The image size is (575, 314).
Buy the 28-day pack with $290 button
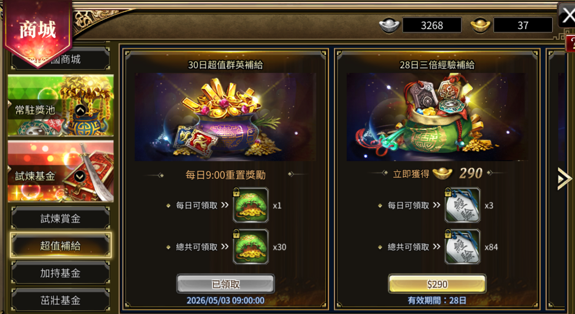[437, 284]
